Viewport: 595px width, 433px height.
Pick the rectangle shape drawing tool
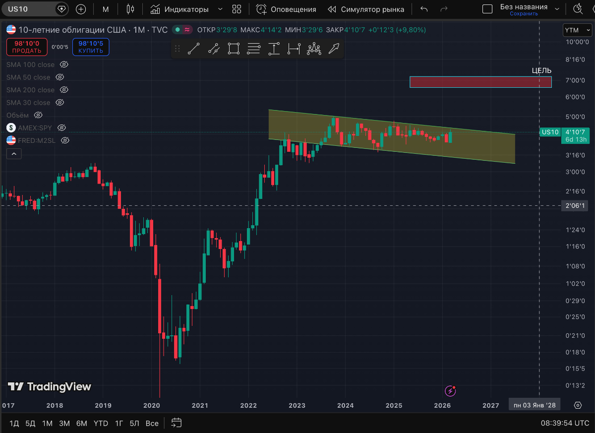(x=234, y=49)
